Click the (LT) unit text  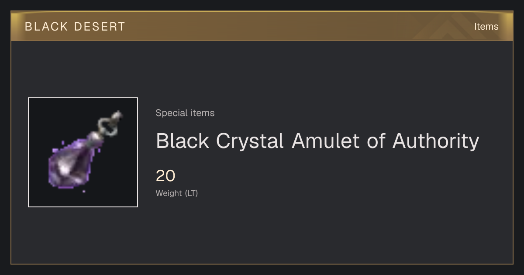click(191, 193)
